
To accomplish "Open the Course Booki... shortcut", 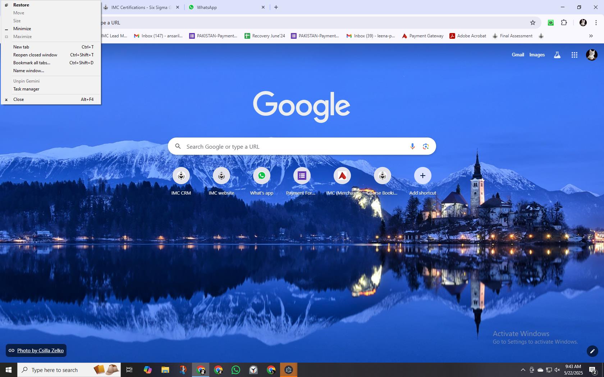I will pyautogui.click(x=383, y=182).
